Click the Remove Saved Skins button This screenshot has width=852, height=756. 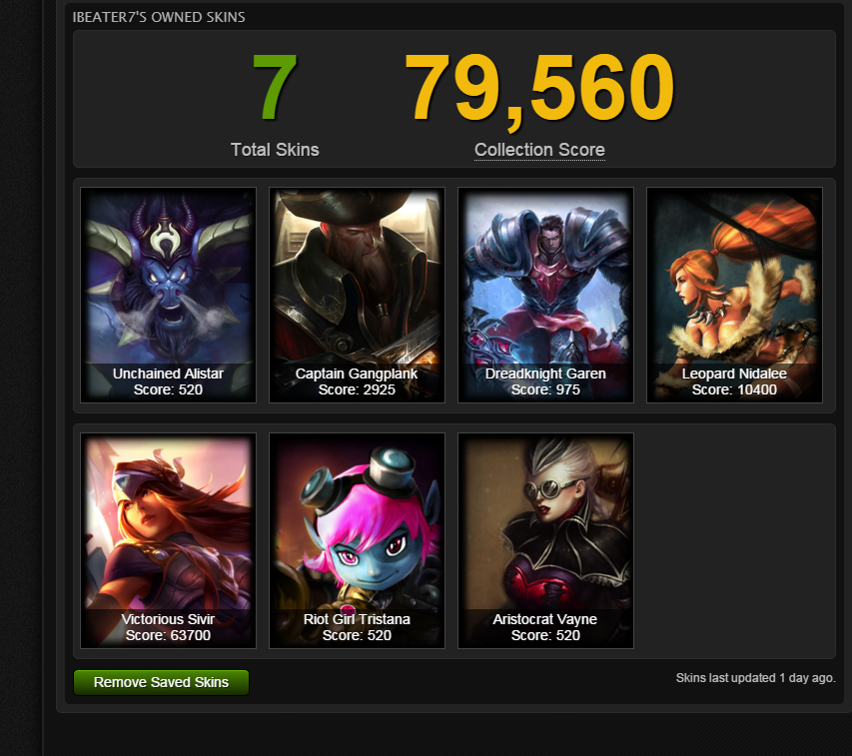tap(162, 682)
